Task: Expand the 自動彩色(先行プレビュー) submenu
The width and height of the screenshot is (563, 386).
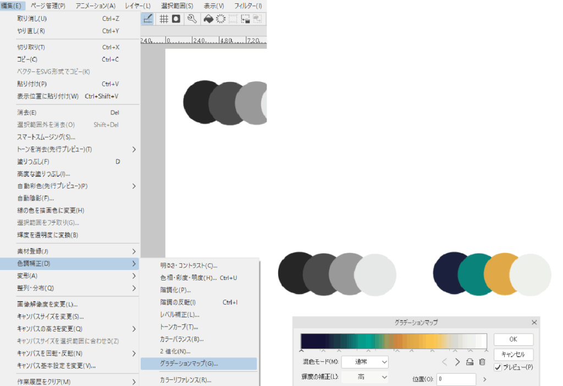Action: coord(134,186)
